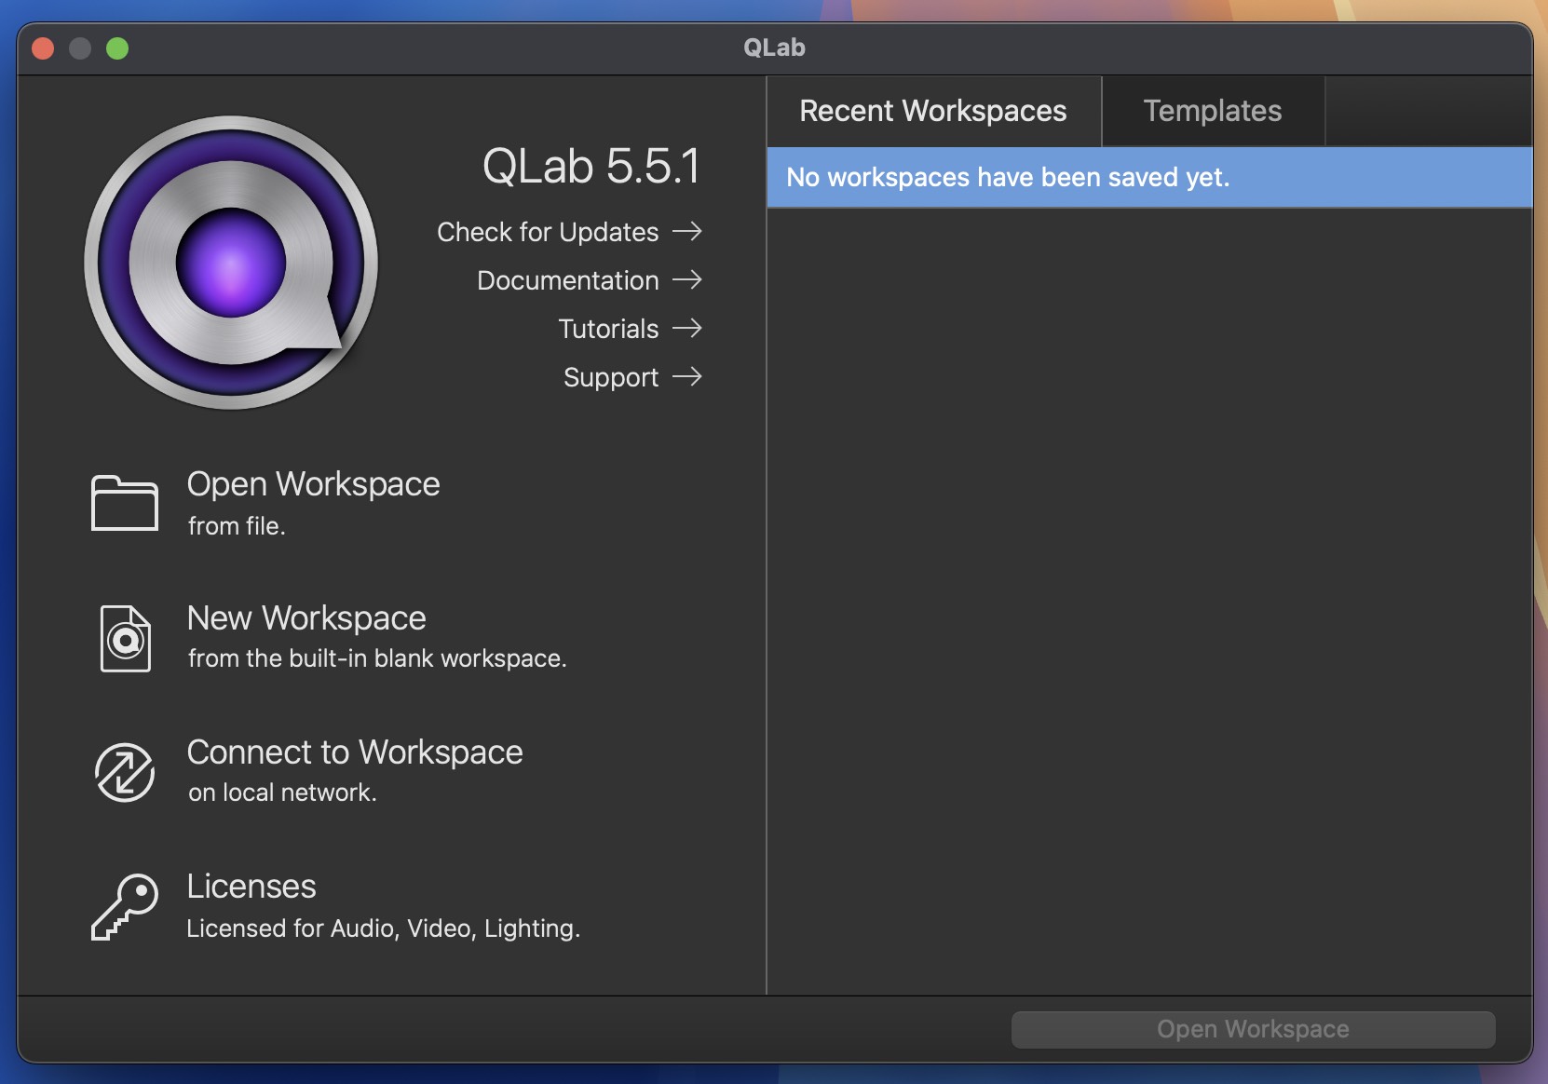Click the Connect to Workspace network icon
The image size is (1548, 1084).
126,772
